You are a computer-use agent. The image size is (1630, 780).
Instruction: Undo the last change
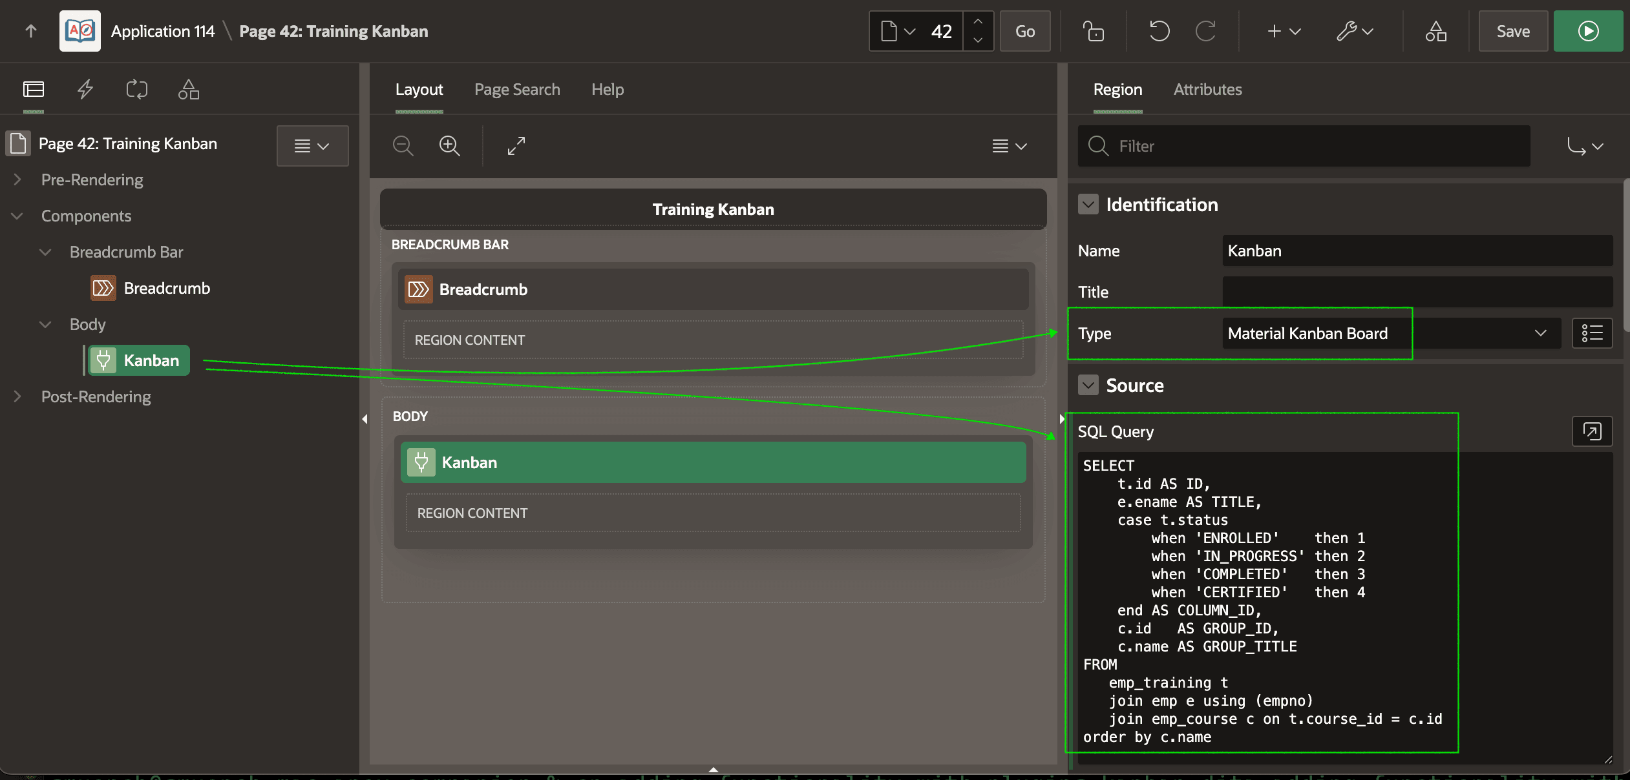click(x=1159, y=31)
